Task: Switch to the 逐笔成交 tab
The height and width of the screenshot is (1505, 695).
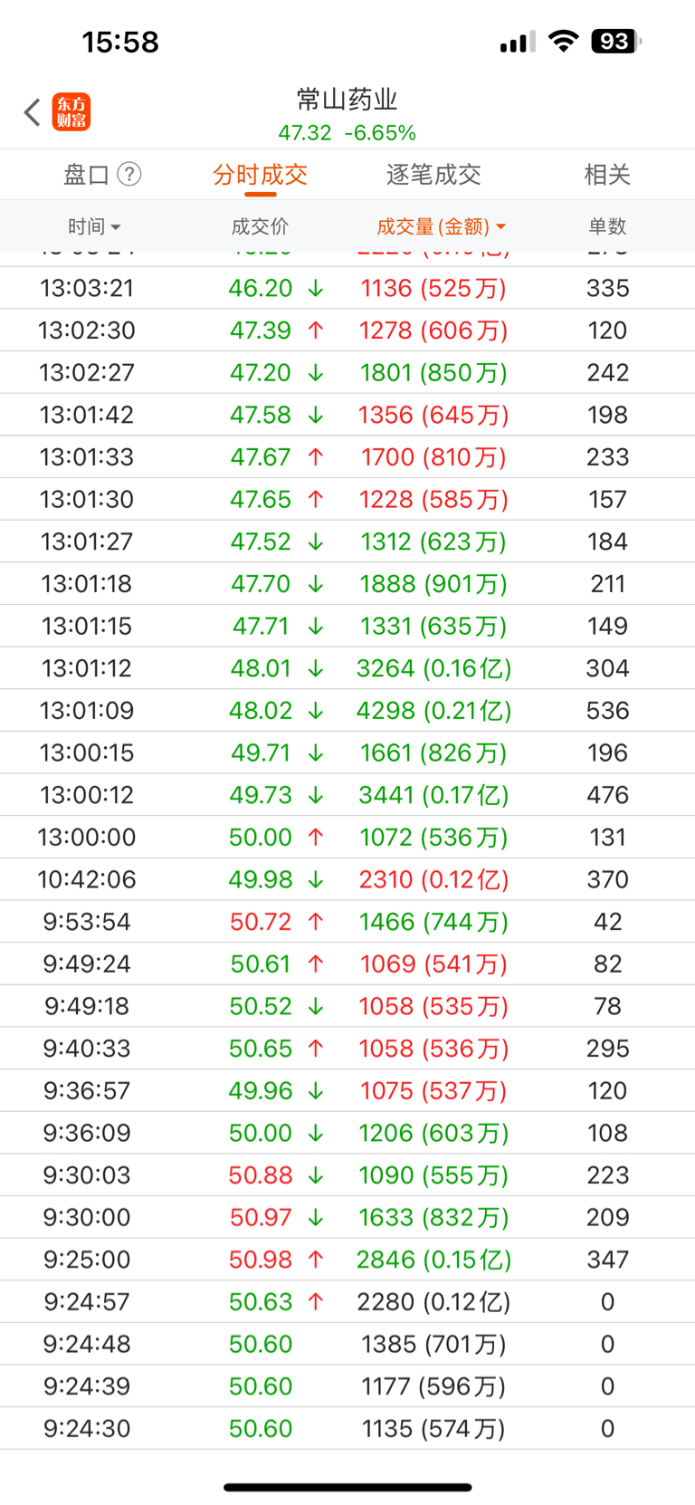Action: click(433, 174)
